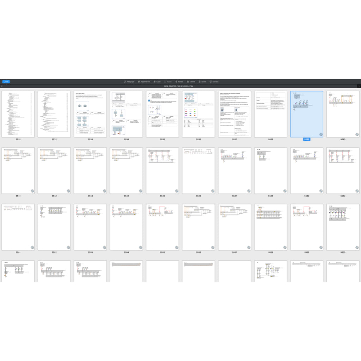Click the highlighted page number label 5539
This screenshot has width=361, height=361.
[307, 140]
